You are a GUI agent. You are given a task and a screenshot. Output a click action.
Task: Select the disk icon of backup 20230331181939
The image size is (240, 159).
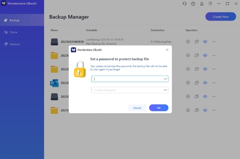54,42
